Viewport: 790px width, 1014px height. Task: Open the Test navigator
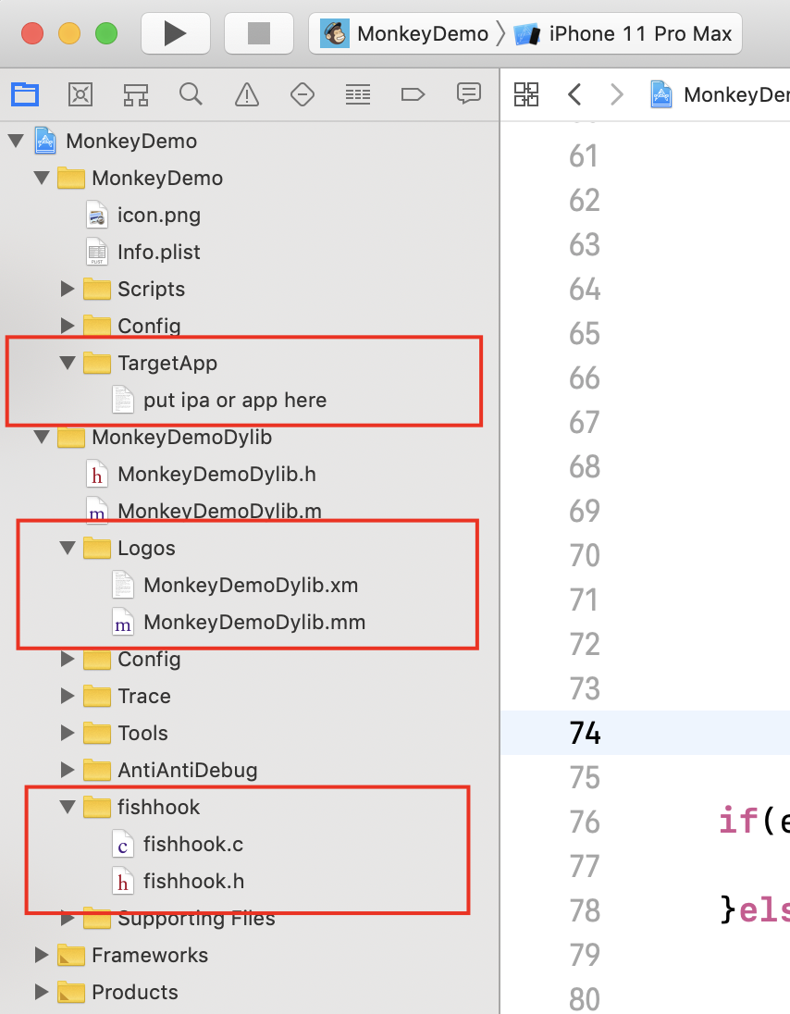click(x=302, y=94)
